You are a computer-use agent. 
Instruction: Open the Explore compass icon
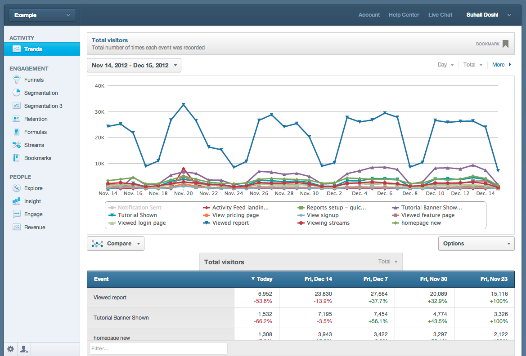[x=17, y=188]
